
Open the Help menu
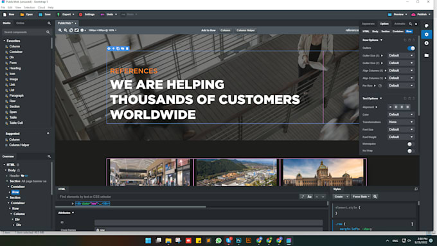coord(50,8)
